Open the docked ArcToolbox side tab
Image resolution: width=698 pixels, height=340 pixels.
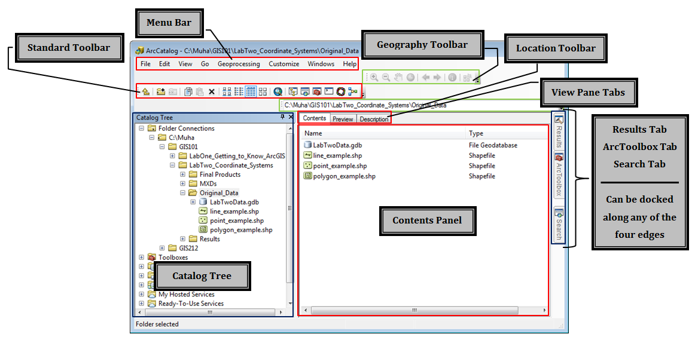point(559,174)
